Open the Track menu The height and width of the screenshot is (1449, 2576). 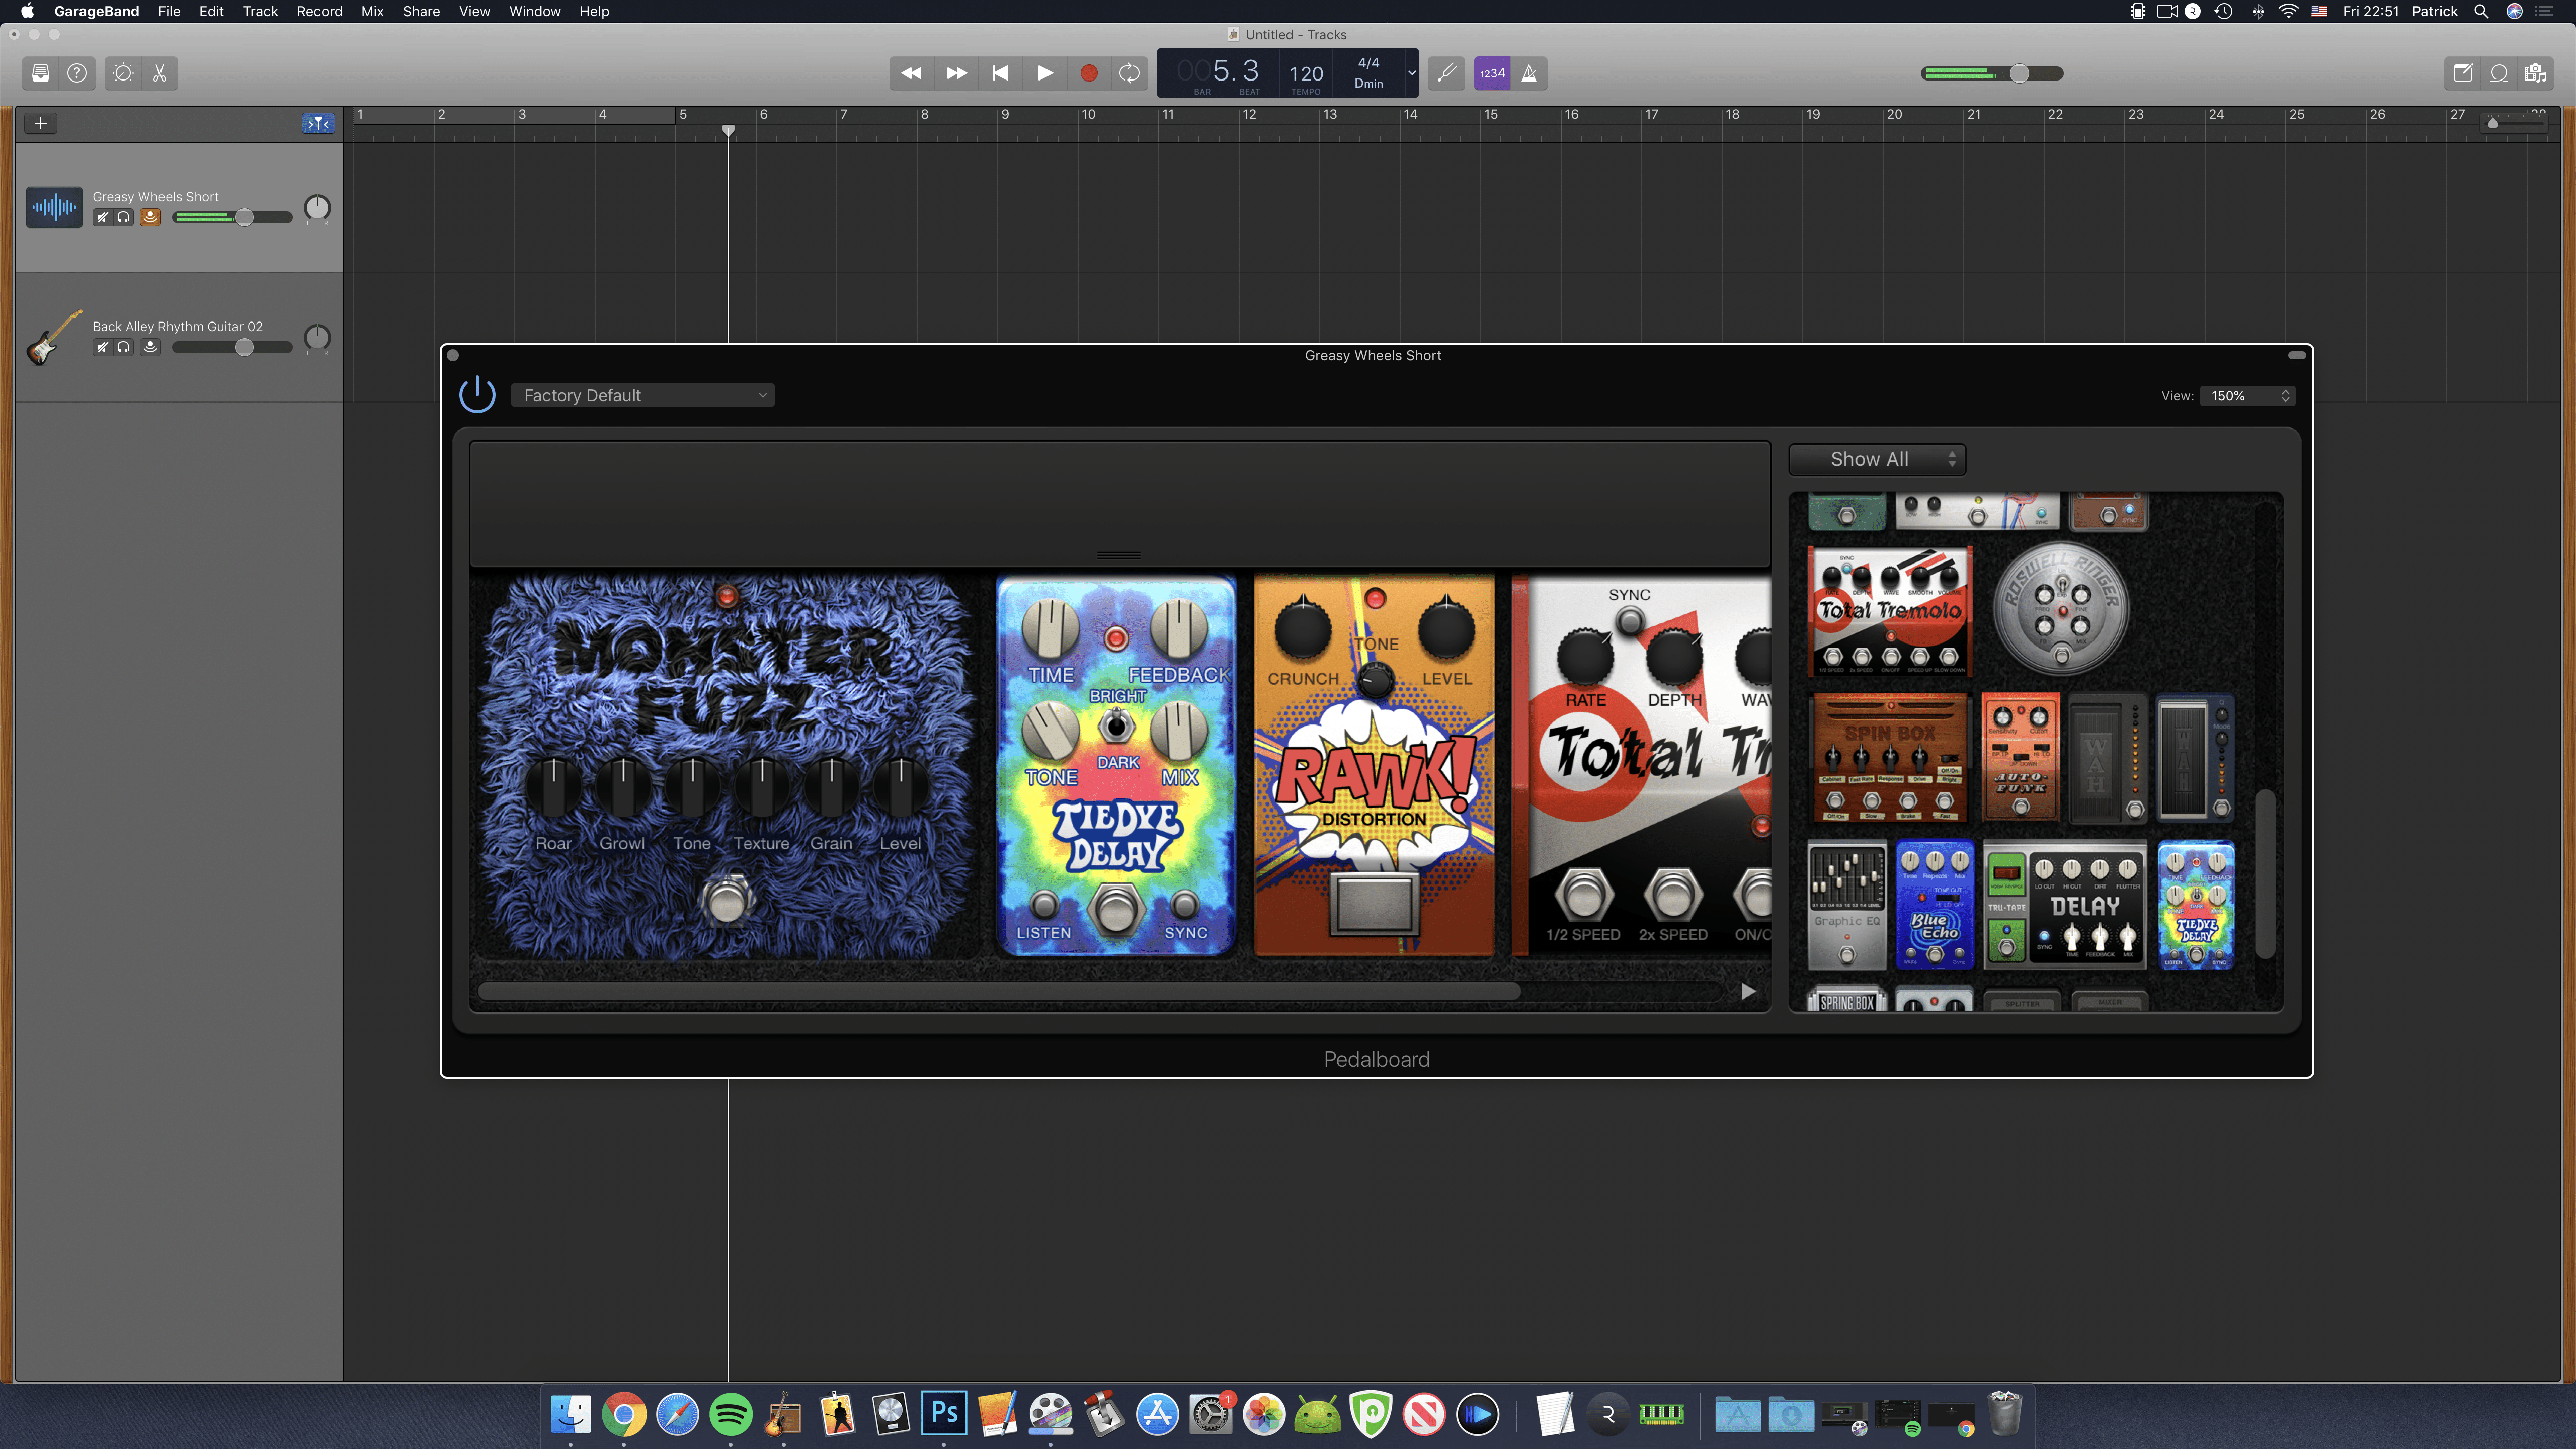260,11
